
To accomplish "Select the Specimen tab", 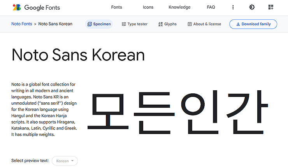I will (99, 24).
